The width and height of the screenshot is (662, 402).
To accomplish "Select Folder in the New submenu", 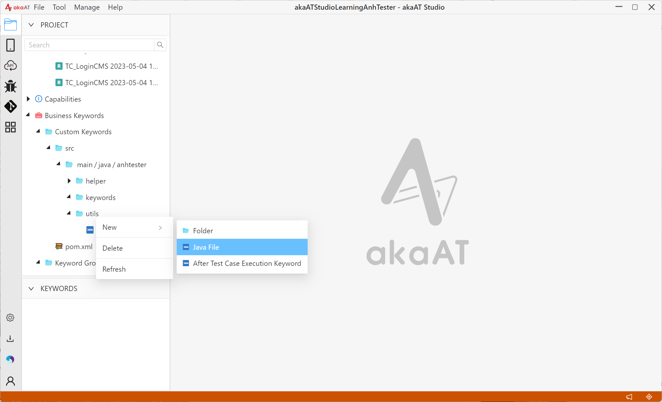I will (x=242, y=231).
